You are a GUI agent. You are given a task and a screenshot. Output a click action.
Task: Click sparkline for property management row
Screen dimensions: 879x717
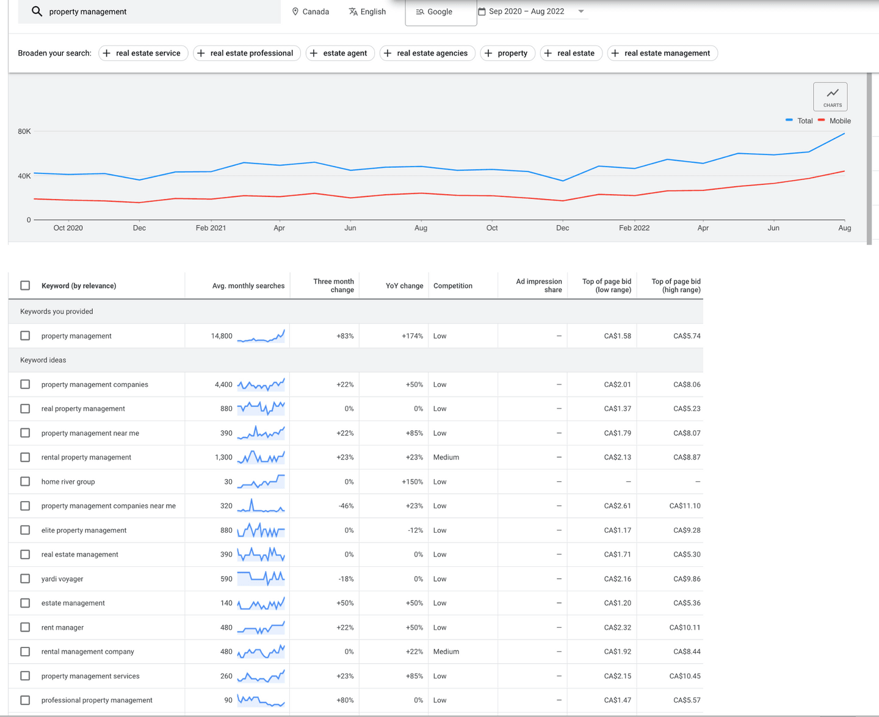click(261, 336)
